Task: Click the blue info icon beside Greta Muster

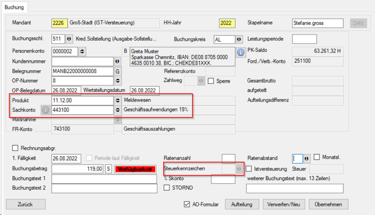Action: [x=241, y=52]
